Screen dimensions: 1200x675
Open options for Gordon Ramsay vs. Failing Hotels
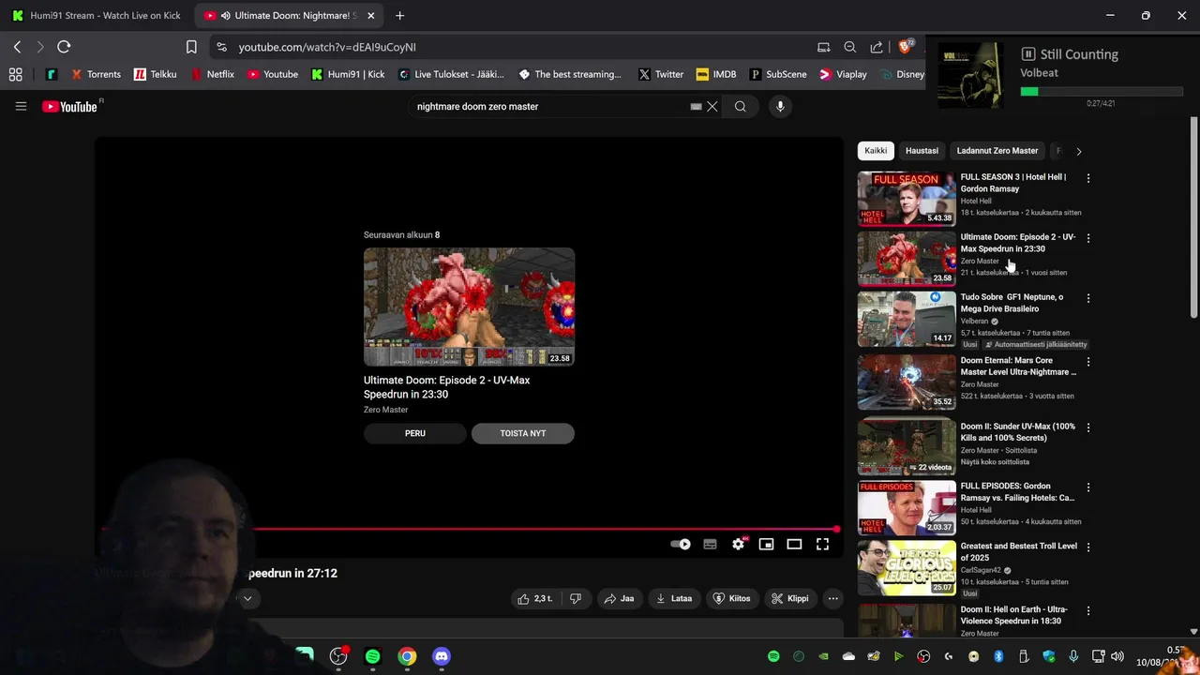1088,487
